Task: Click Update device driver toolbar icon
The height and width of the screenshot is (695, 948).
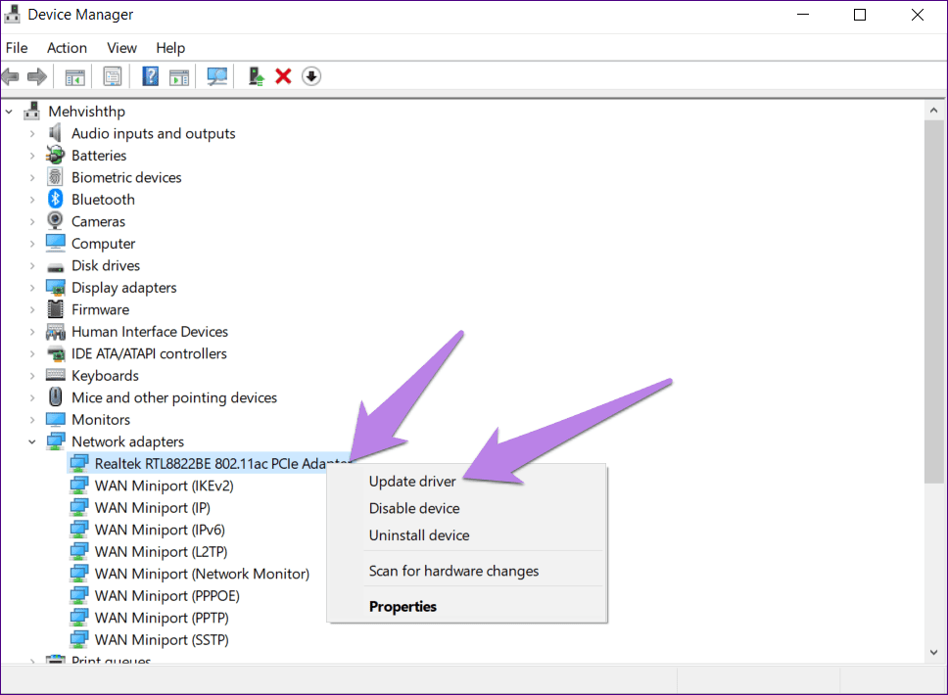Action: tap(256, 76)
